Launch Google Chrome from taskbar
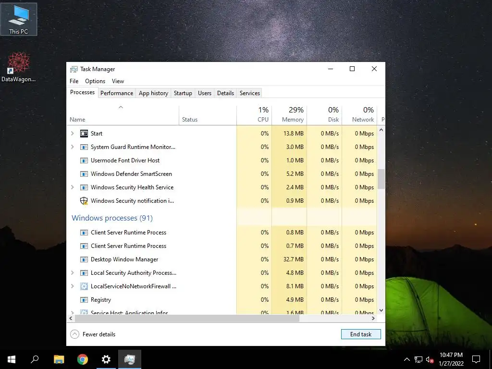Screen dimensions: 492x369 tap(83, 359)
